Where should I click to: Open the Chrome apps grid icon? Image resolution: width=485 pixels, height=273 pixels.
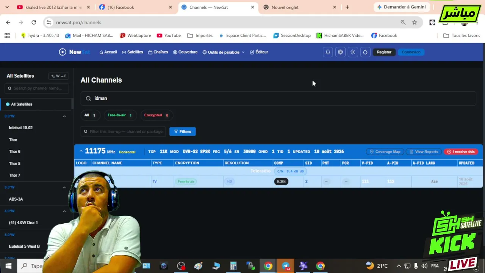click(7, 35)
